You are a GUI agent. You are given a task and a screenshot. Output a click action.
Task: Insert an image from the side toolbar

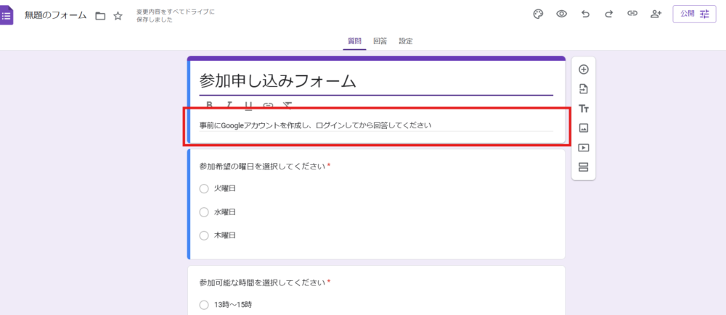coord(583,128)
